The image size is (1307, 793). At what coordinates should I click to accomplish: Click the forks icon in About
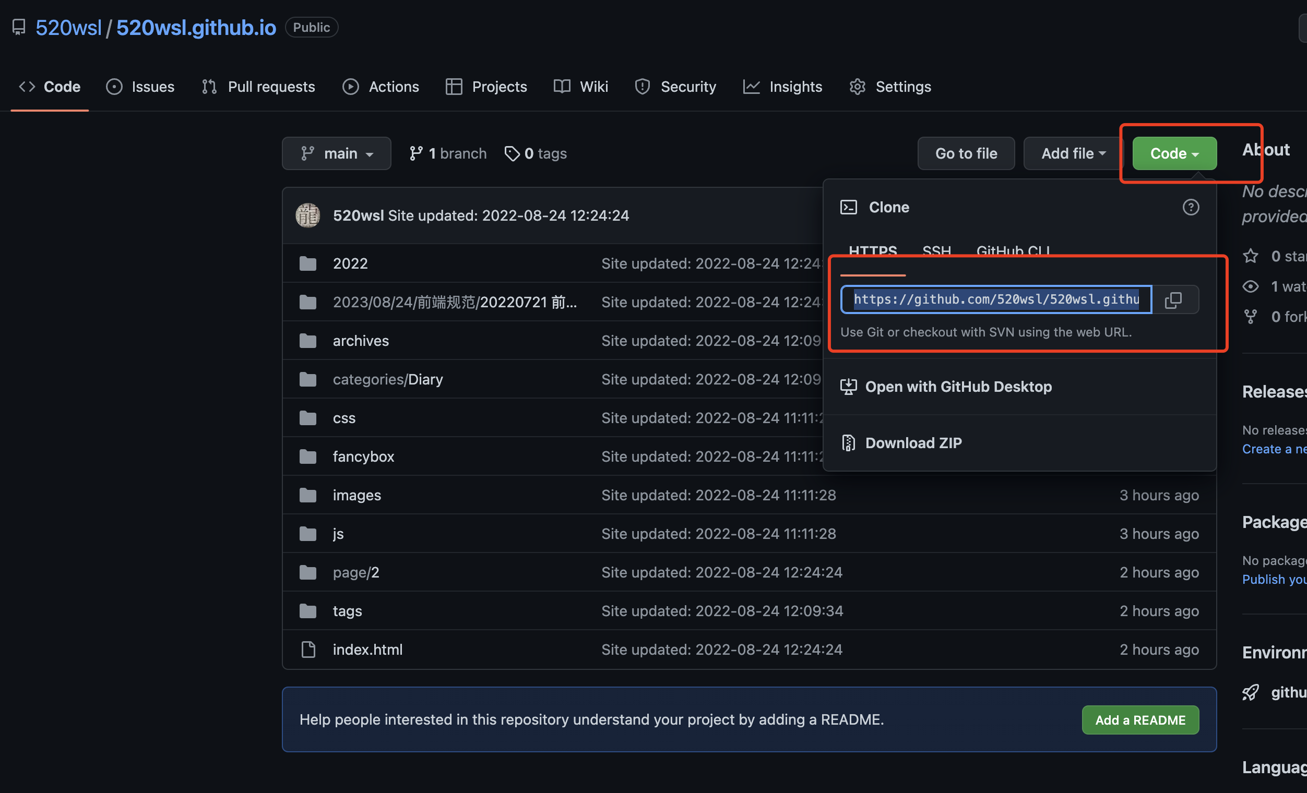(1250, 317)
